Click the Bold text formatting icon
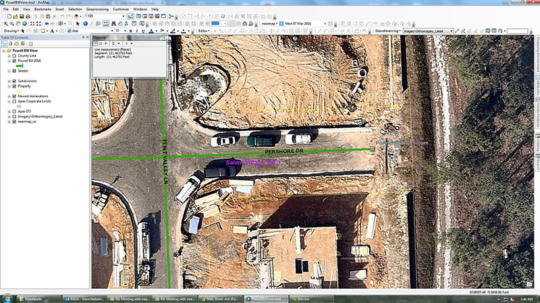 (x=130, y=30)
